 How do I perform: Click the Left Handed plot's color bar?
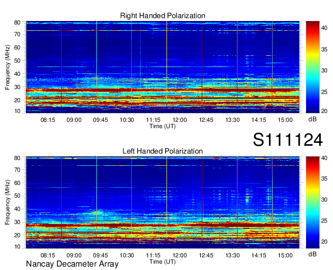312,202
